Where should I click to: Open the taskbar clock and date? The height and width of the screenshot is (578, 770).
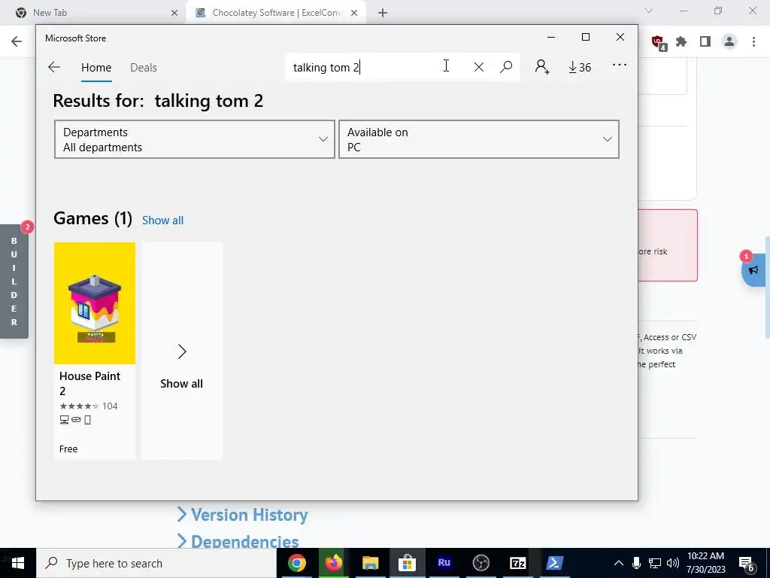705,563
